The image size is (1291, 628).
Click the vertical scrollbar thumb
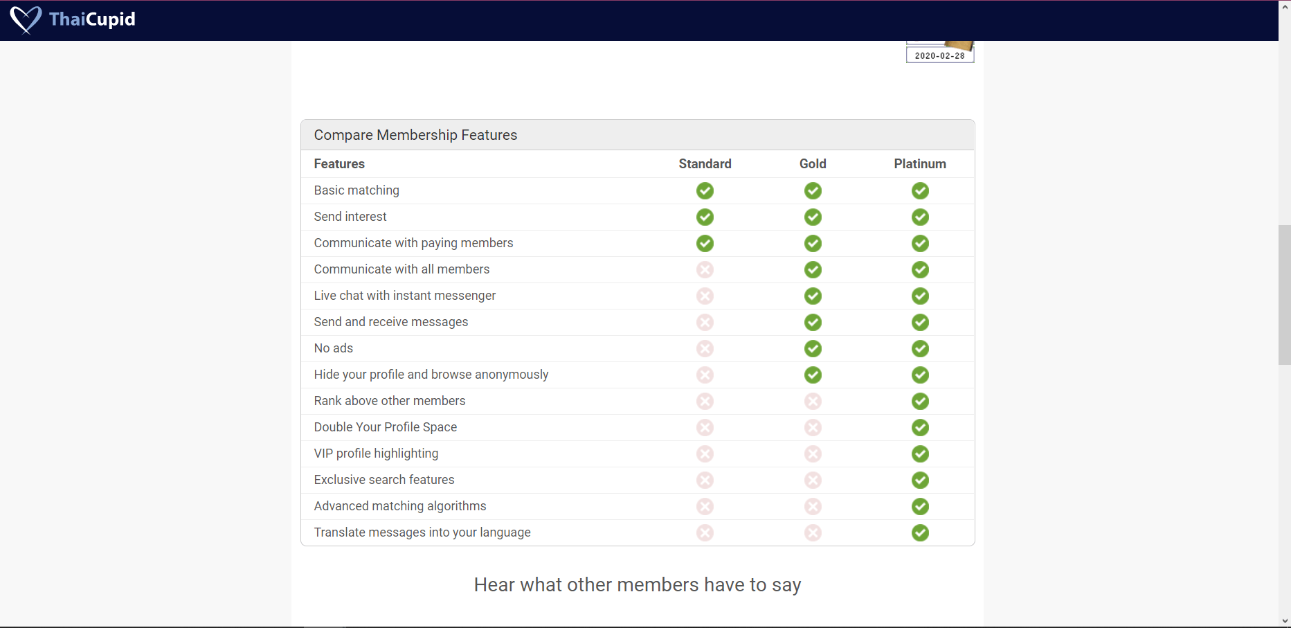click(x=1285, y=295)
